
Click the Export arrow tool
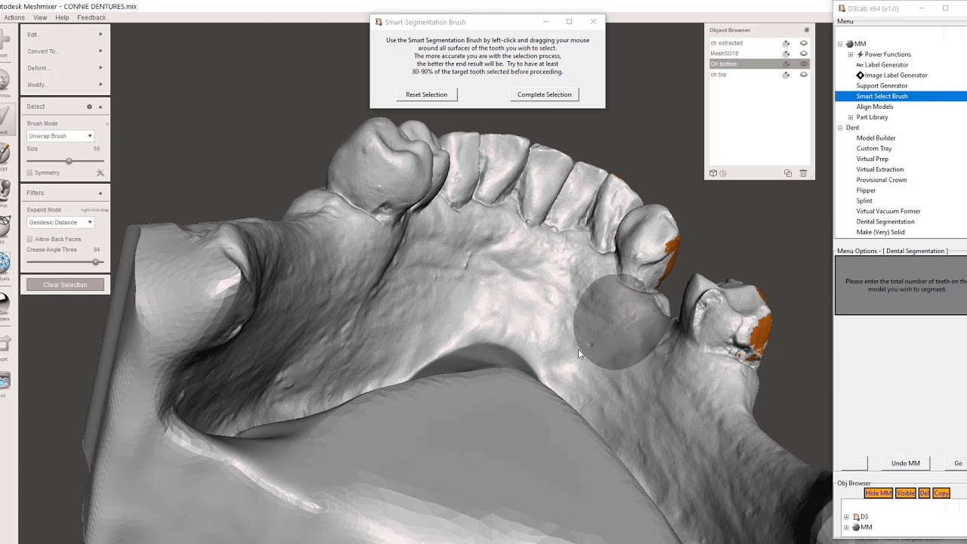coord(4,346)
